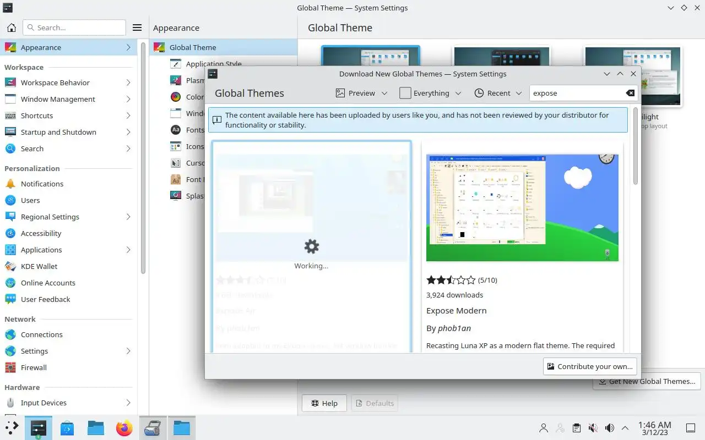Click the Notifications bell icon
Screen dimensions: 705x440
point(10,184)
